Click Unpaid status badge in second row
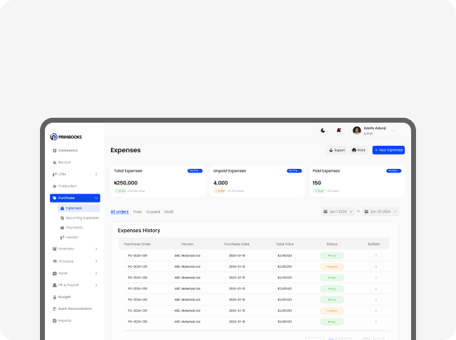 pyautogui.click(x=332, y=267)
